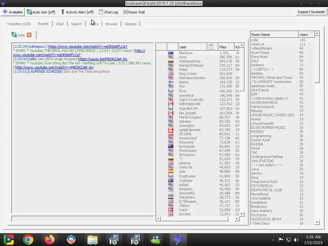Open the youtu.be/M6QKZJeK-5w link
328x246 pixels.
102,59
